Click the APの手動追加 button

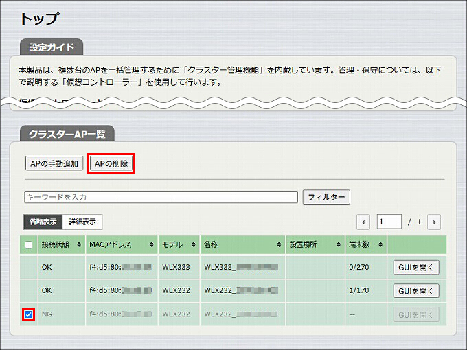coord(54,163)
